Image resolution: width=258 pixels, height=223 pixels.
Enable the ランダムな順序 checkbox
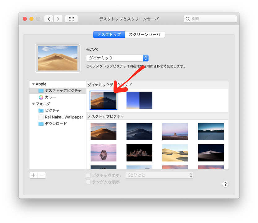click(88, 182)
